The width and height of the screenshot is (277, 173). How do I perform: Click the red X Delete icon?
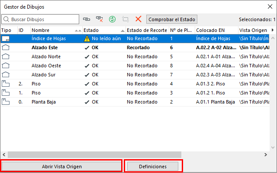pos(138,19)
